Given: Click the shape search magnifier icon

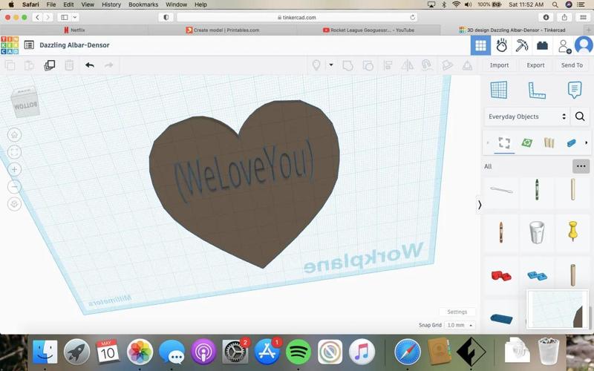Looking at the screenshot, I should [580, 116].
